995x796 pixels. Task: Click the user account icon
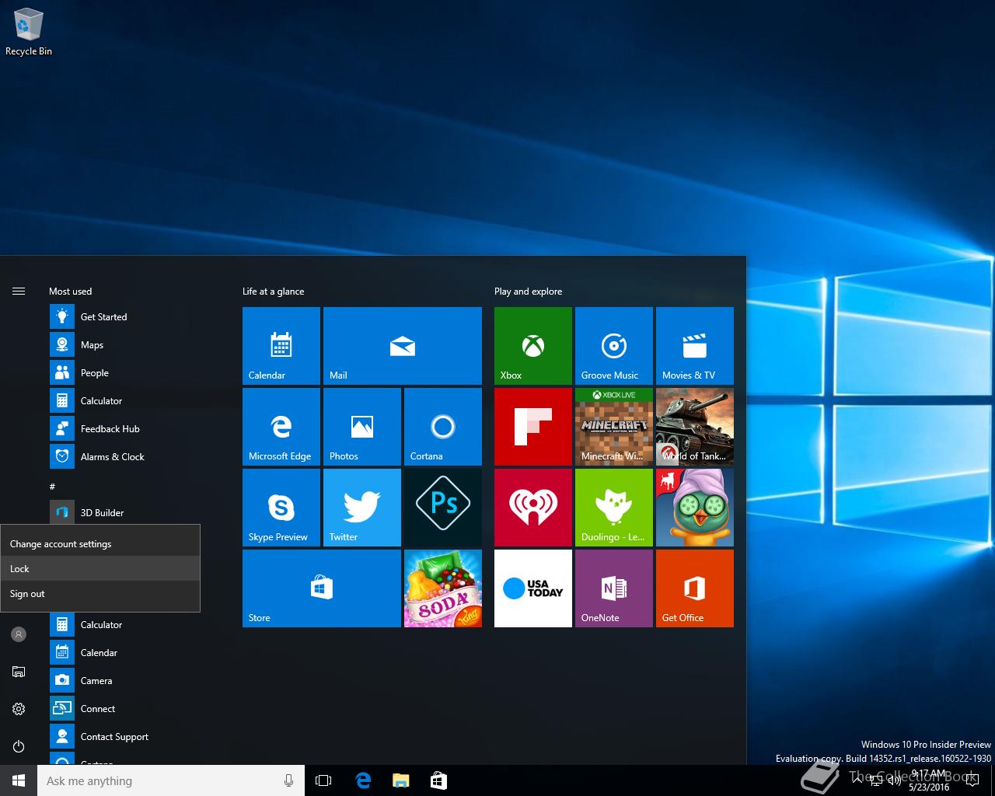[19, 634]
